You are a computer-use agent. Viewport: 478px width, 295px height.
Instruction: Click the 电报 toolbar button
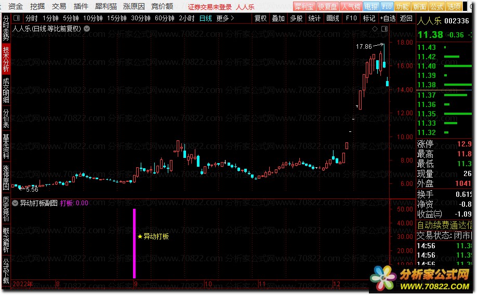[x=371, y=6]
